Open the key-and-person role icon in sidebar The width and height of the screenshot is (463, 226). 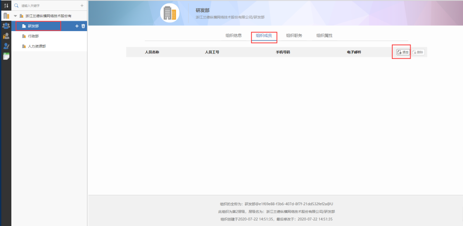point(5,36)
